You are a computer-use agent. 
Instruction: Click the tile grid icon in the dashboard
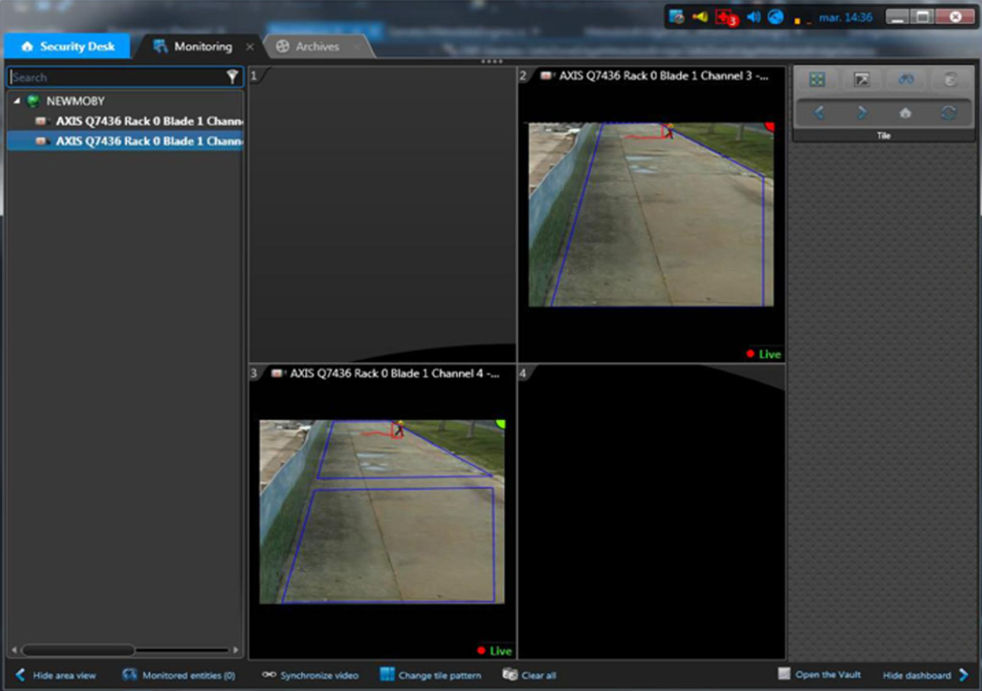pos(816,79)
